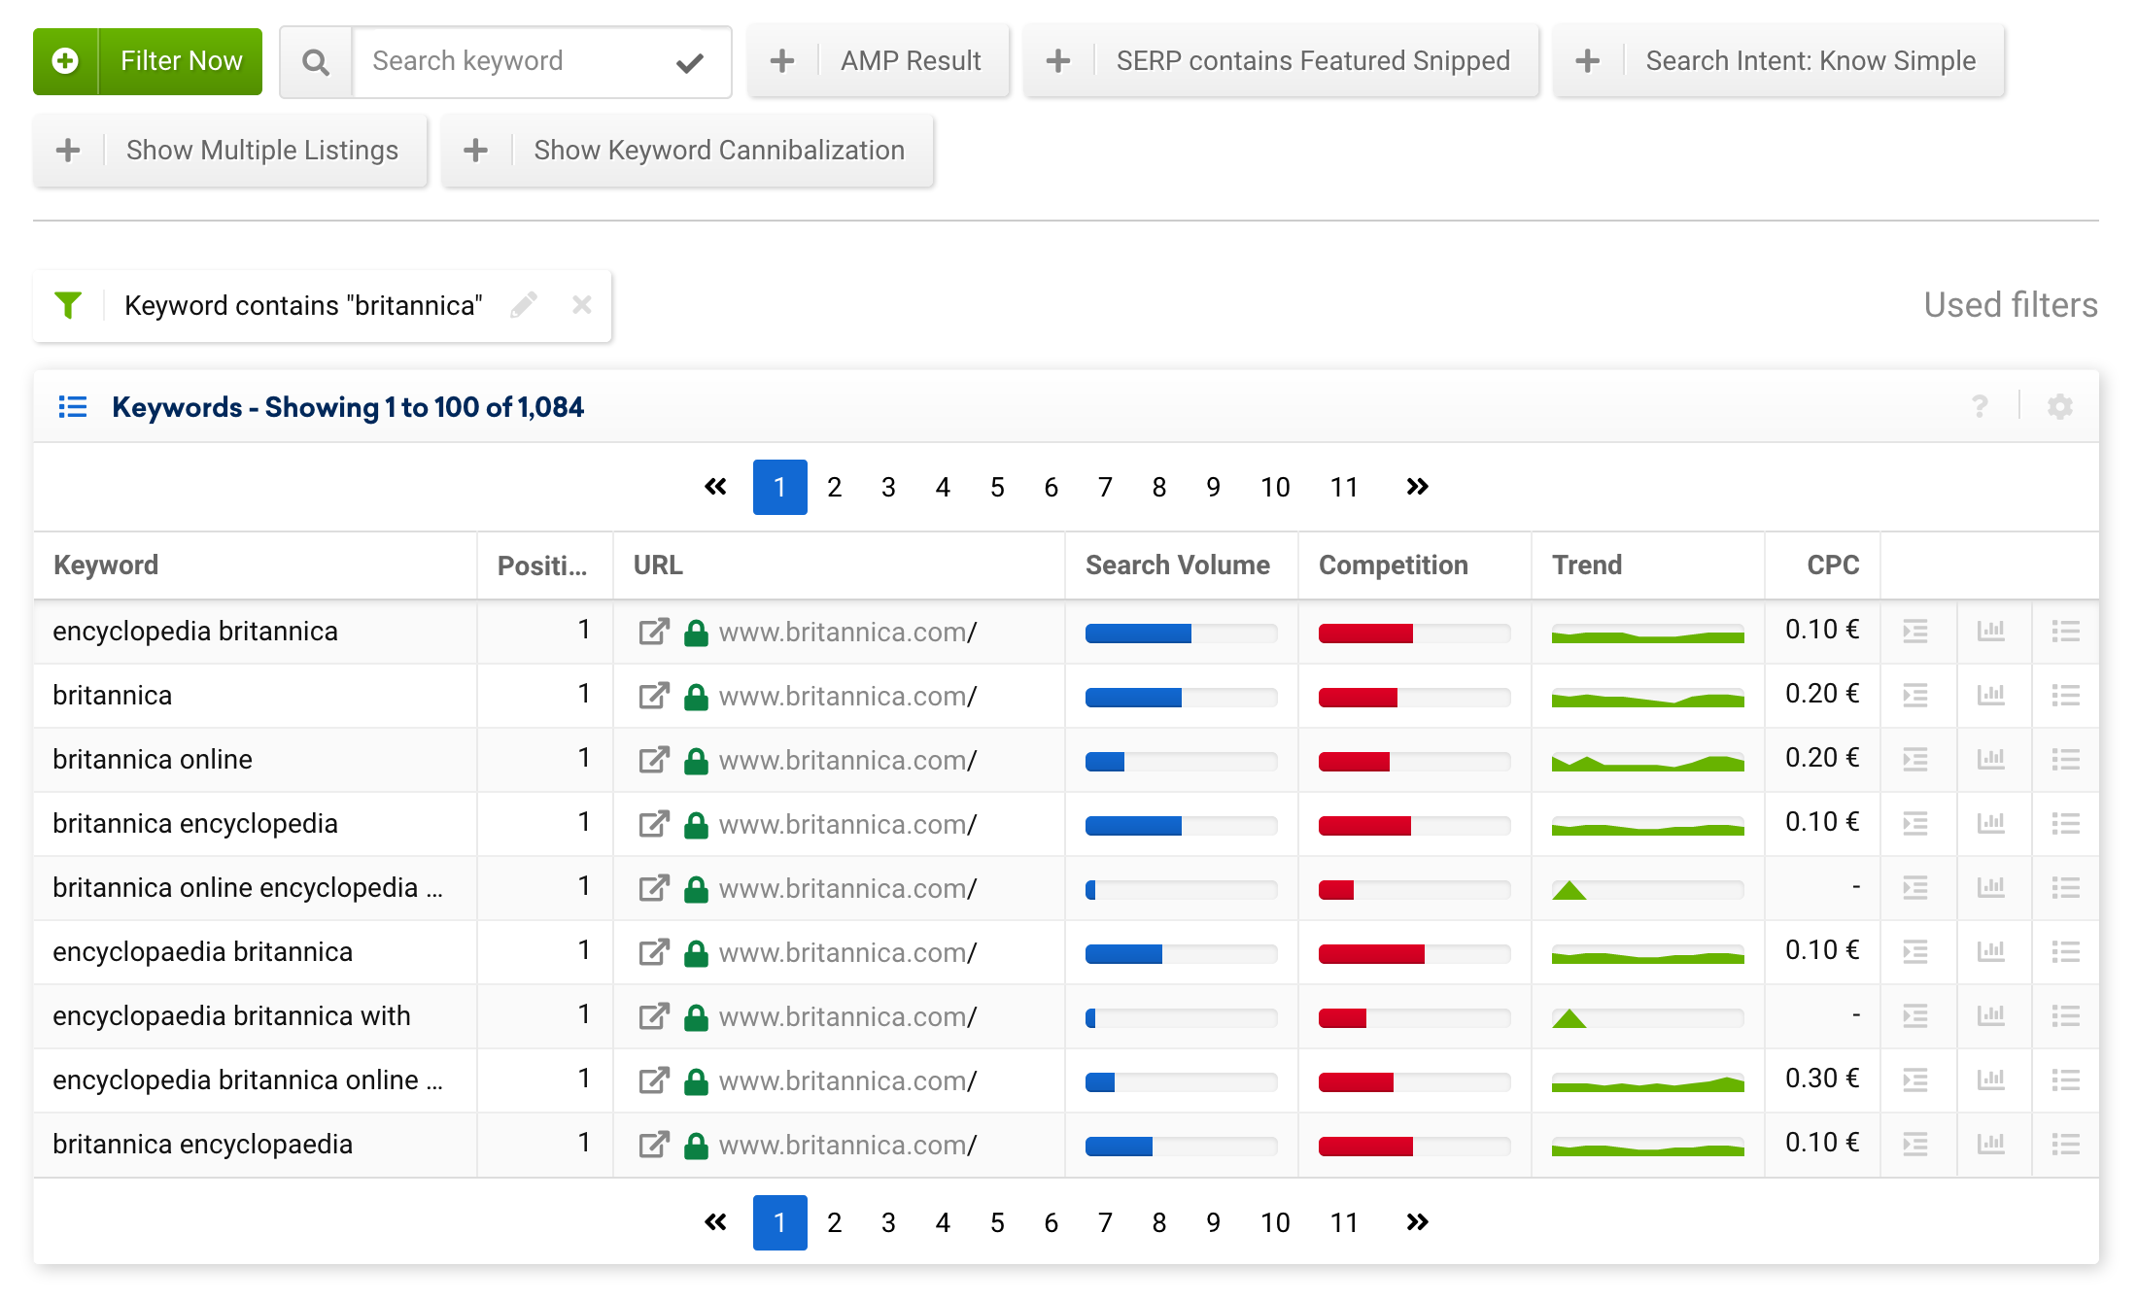The image size is (2138, 1302).
Task: Go to page 2 in top pagination
Action: [x=834, y=487]
